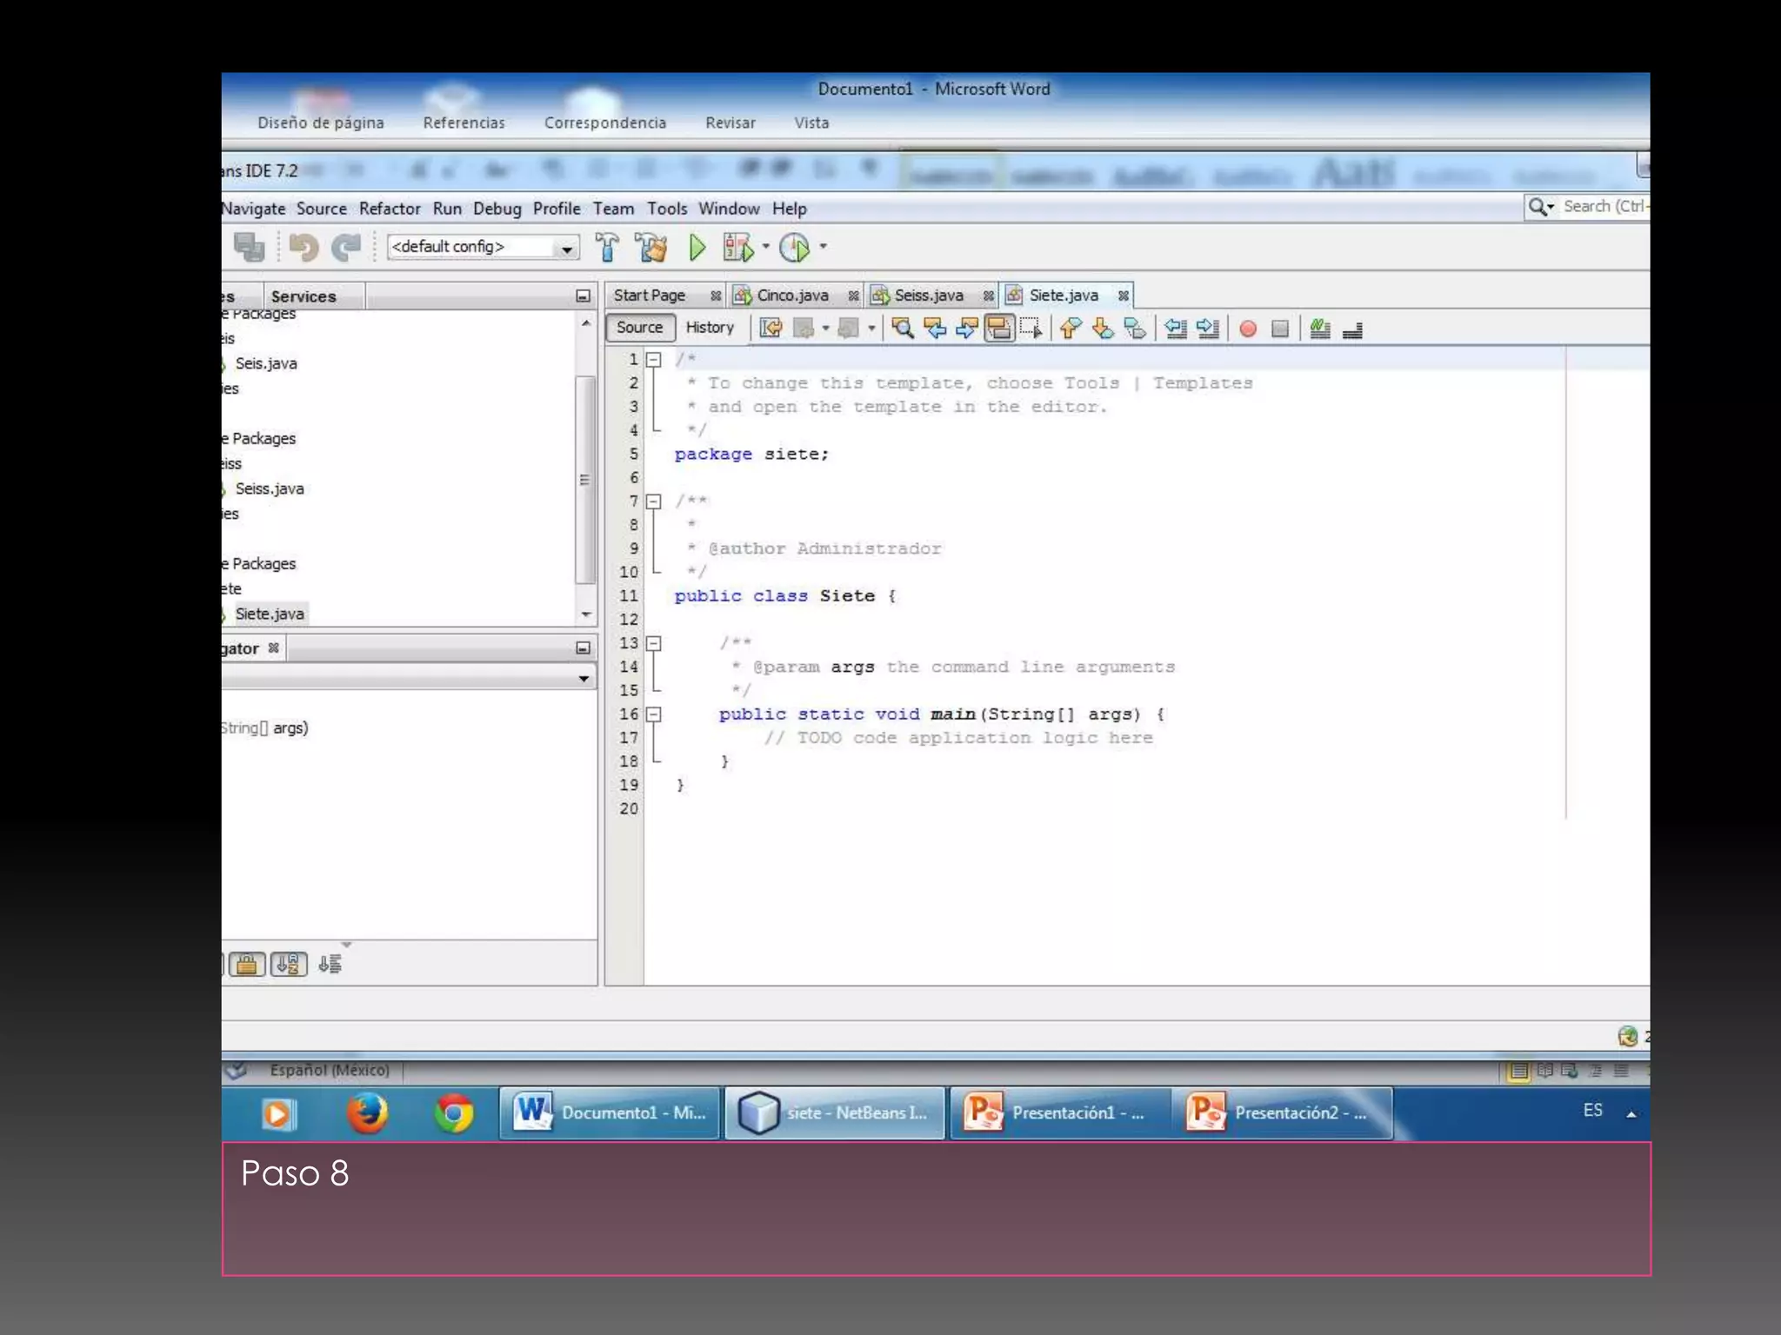Viewport: 1781px width, 1335px height.
Task: Start macro recording red circle
Action: tap(1248, 329)
